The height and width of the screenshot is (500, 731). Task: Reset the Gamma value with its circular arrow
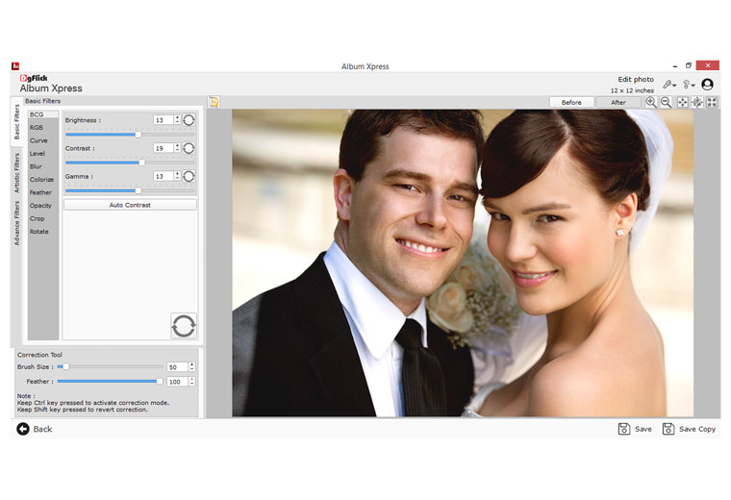click(189, 176)
